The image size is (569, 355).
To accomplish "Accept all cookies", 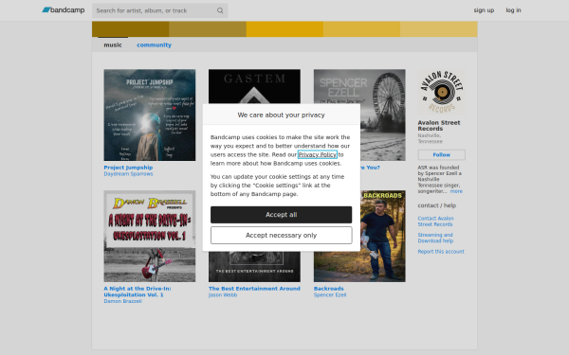I will 281,215.
